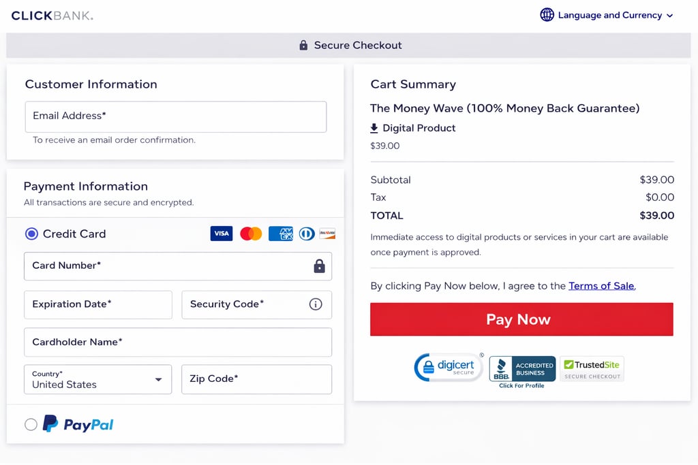Click the American Express card icon
The height and width of the screenshot is (465, 698).
click(280, 234)
